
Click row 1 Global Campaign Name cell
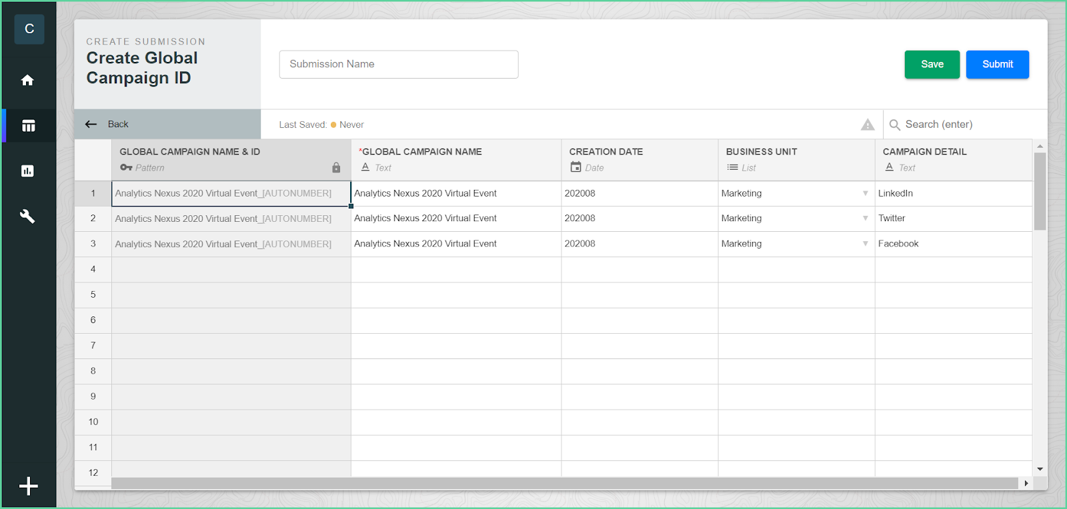[456, 193]
